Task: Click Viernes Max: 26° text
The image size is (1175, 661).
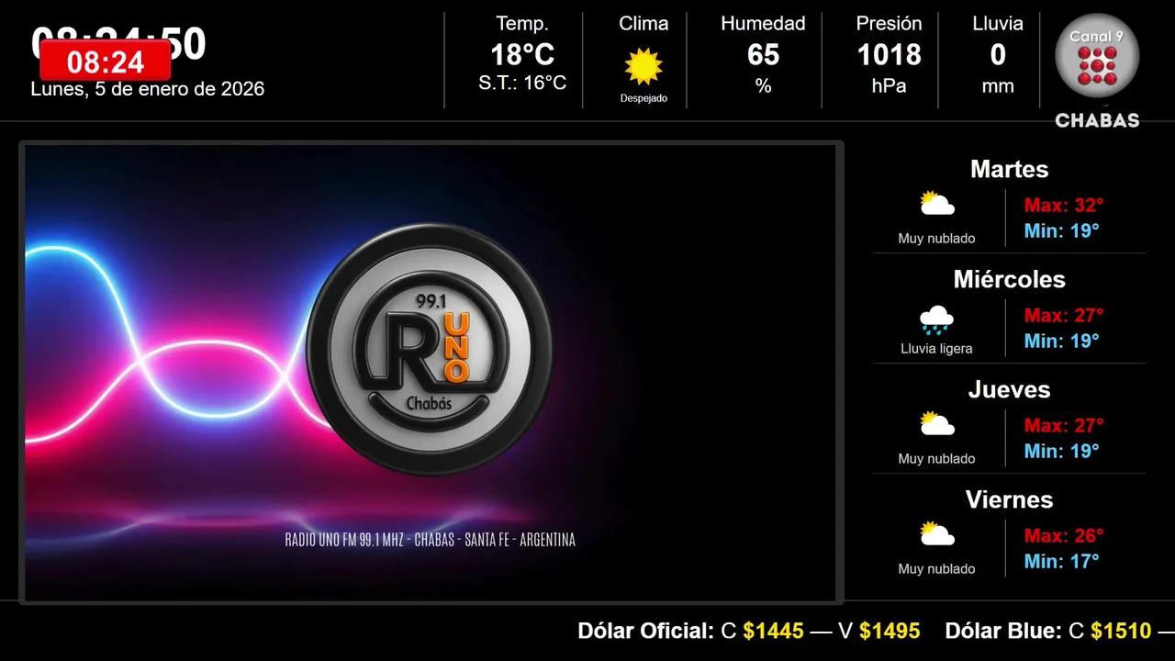Action: coord(1064,535)
